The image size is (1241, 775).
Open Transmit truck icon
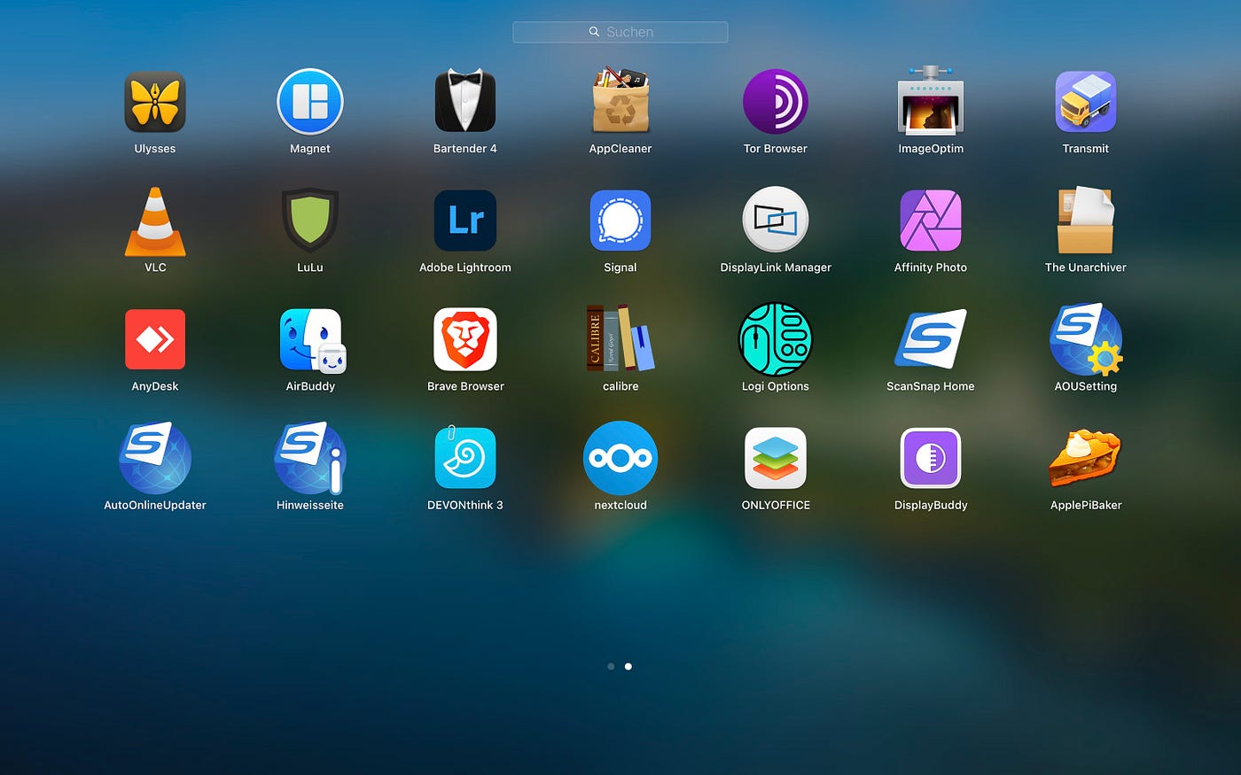1086,102
